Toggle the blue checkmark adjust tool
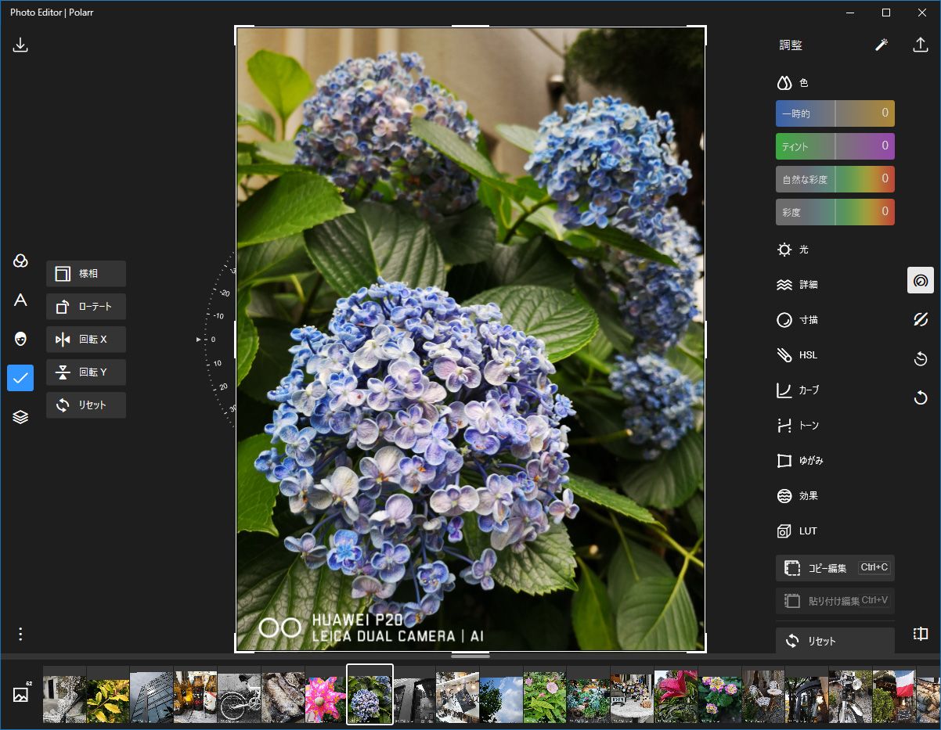The image size is (941, 730). tap(20, 378)
